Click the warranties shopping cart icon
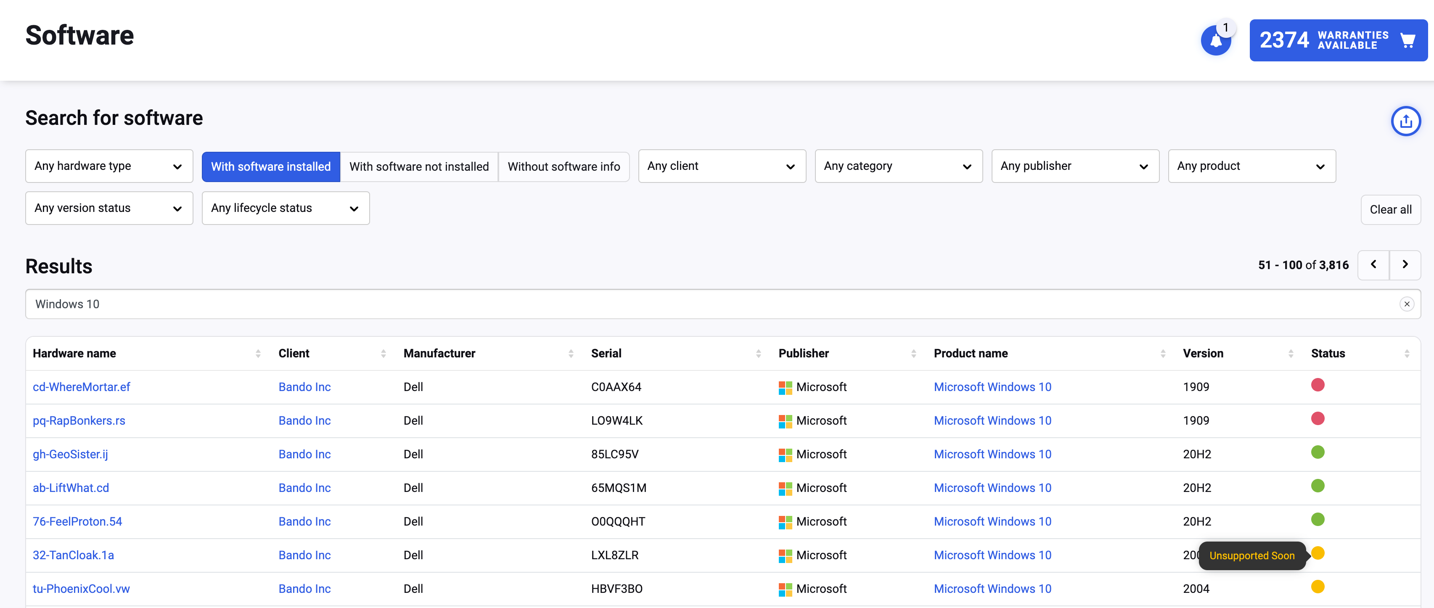 point(1407,41)
